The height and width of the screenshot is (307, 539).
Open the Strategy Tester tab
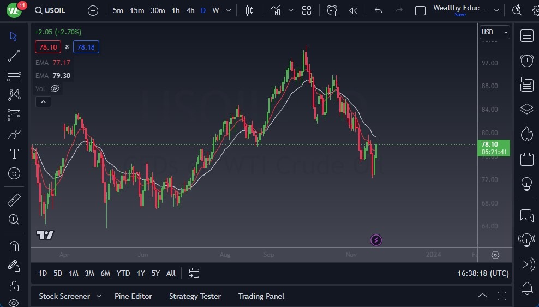coord(195,296)
